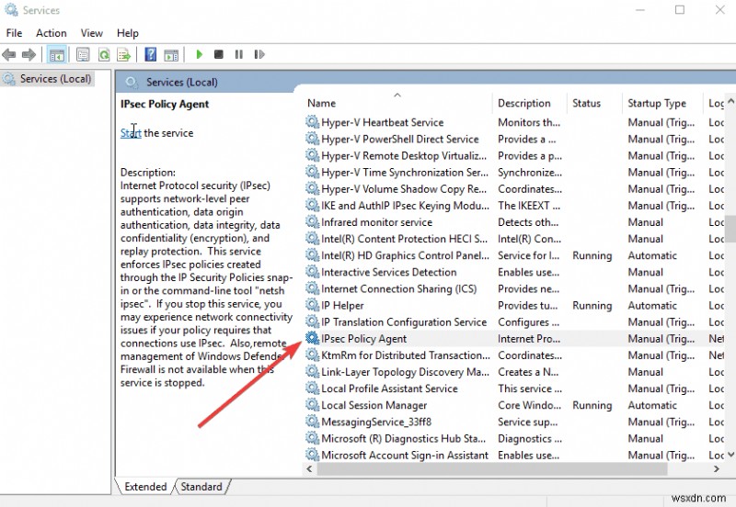Click gear icon of MessagingService_33ff8
Image resolution: width=736 pixels, height=507 pixels.
312,422
